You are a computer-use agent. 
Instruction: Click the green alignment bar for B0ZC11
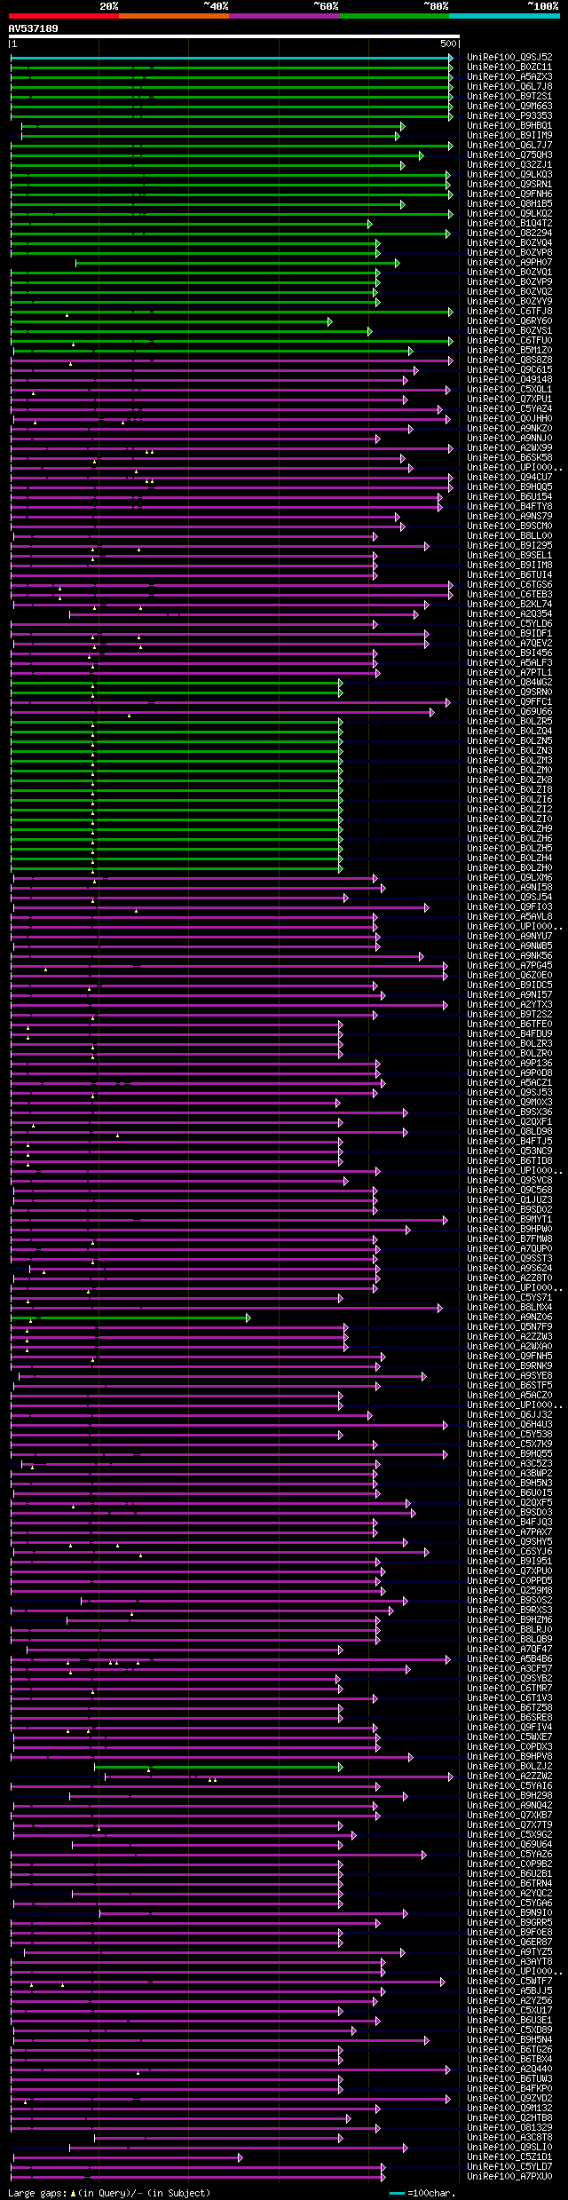(232, 67)
